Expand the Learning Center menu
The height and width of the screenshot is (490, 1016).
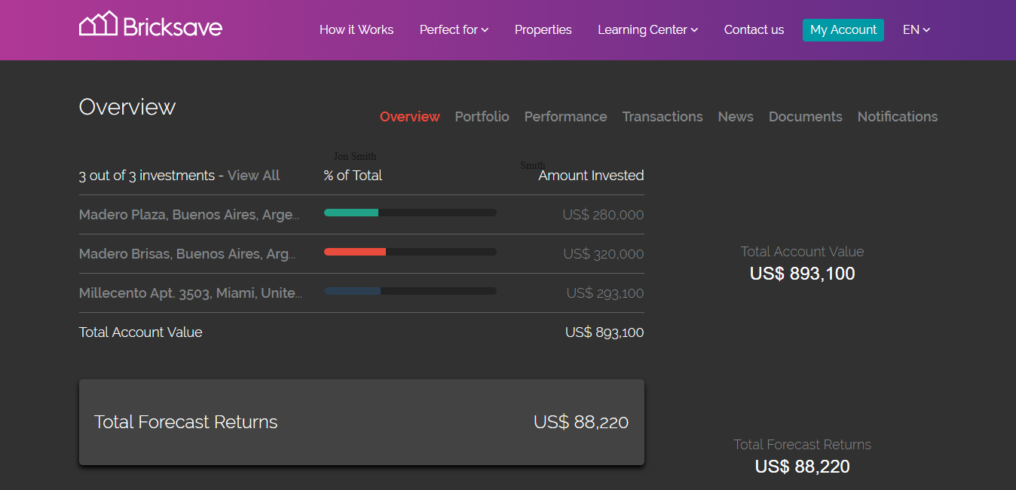click(x=647, y=30)
